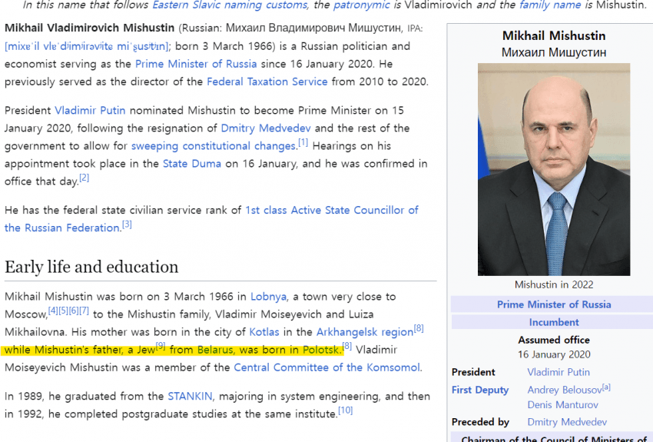
Task: Jump to citation [6]
Action: point(74,311)
